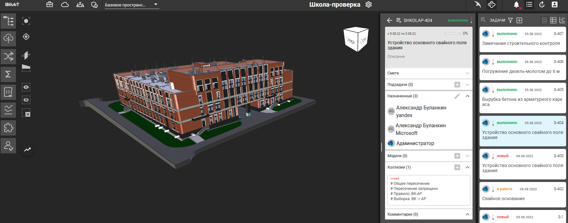Open the sigma summation tool
The width and height of the screenshot is (568, 223).
coord(8,74)
